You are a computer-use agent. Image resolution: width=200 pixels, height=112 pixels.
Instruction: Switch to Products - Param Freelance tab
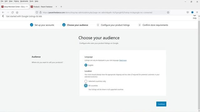[x=44, y=7]
